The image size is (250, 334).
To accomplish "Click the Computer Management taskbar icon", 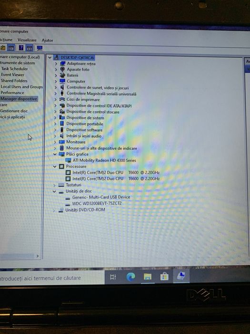I will pyautogui.click(x=181, y=276).
